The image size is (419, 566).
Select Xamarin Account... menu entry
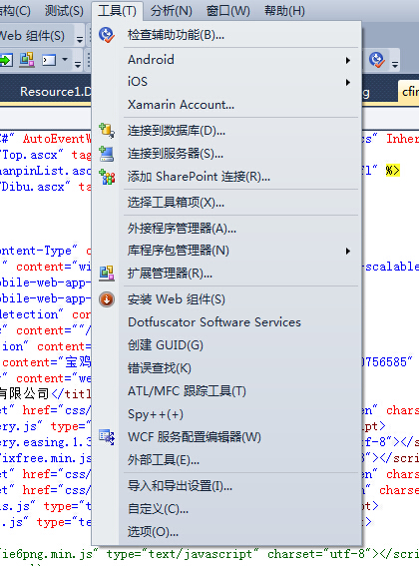coord(181,105)
